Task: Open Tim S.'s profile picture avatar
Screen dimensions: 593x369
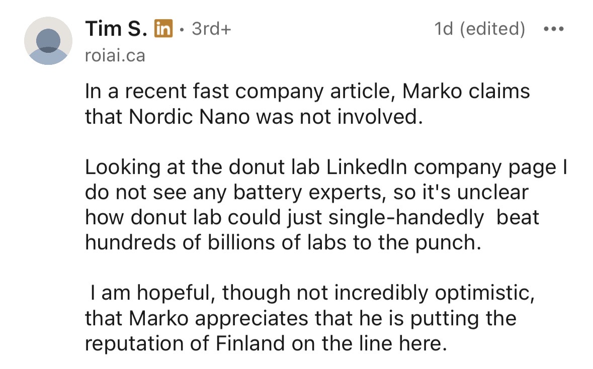Action: pos(48,41)
